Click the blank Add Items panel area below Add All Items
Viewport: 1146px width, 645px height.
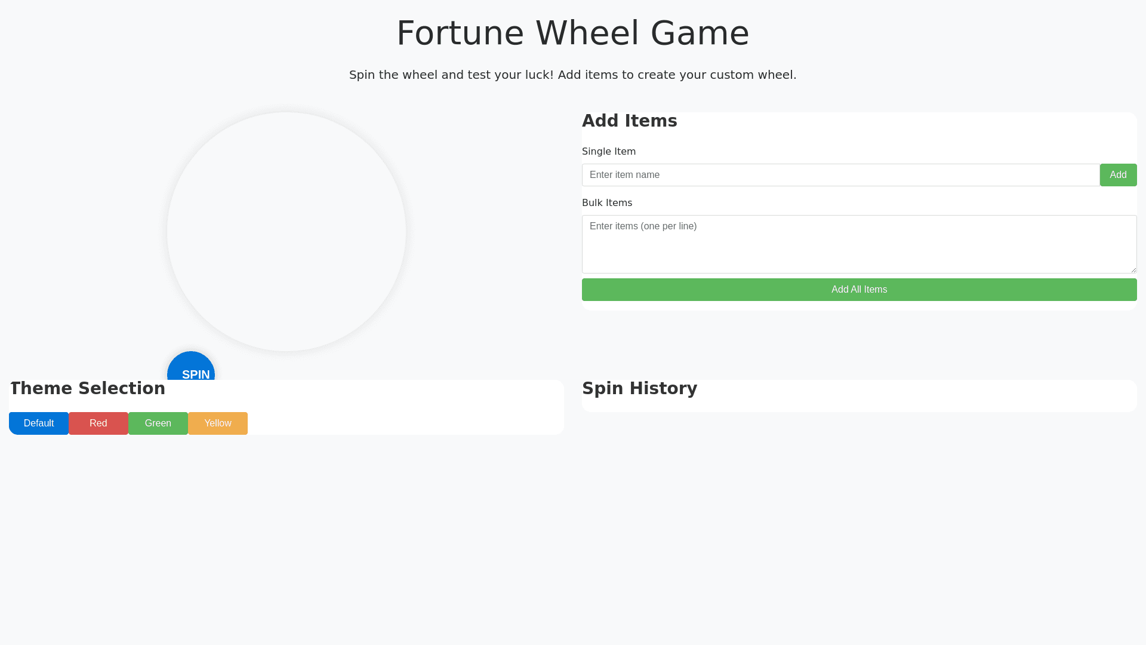[860, 306]
